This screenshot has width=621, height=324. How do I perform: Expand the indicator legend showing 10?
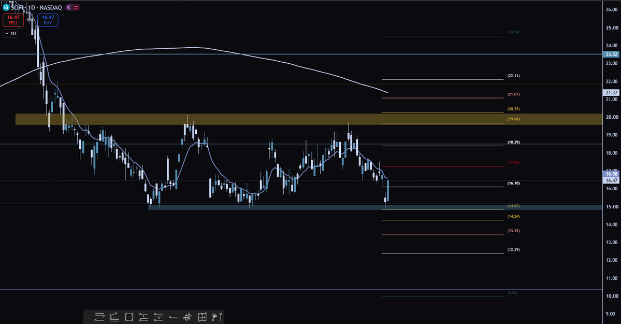10,33
